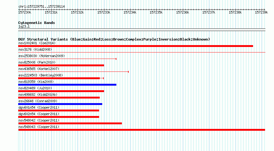Click the 157234k ruler label

(x=130, y=12)
